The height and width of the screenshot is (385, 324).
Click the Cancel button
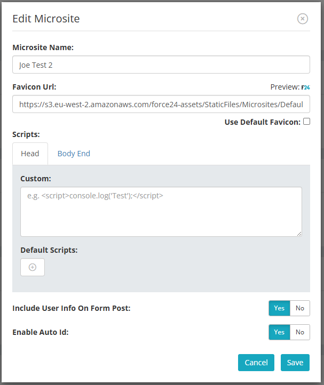pos(256,363)
